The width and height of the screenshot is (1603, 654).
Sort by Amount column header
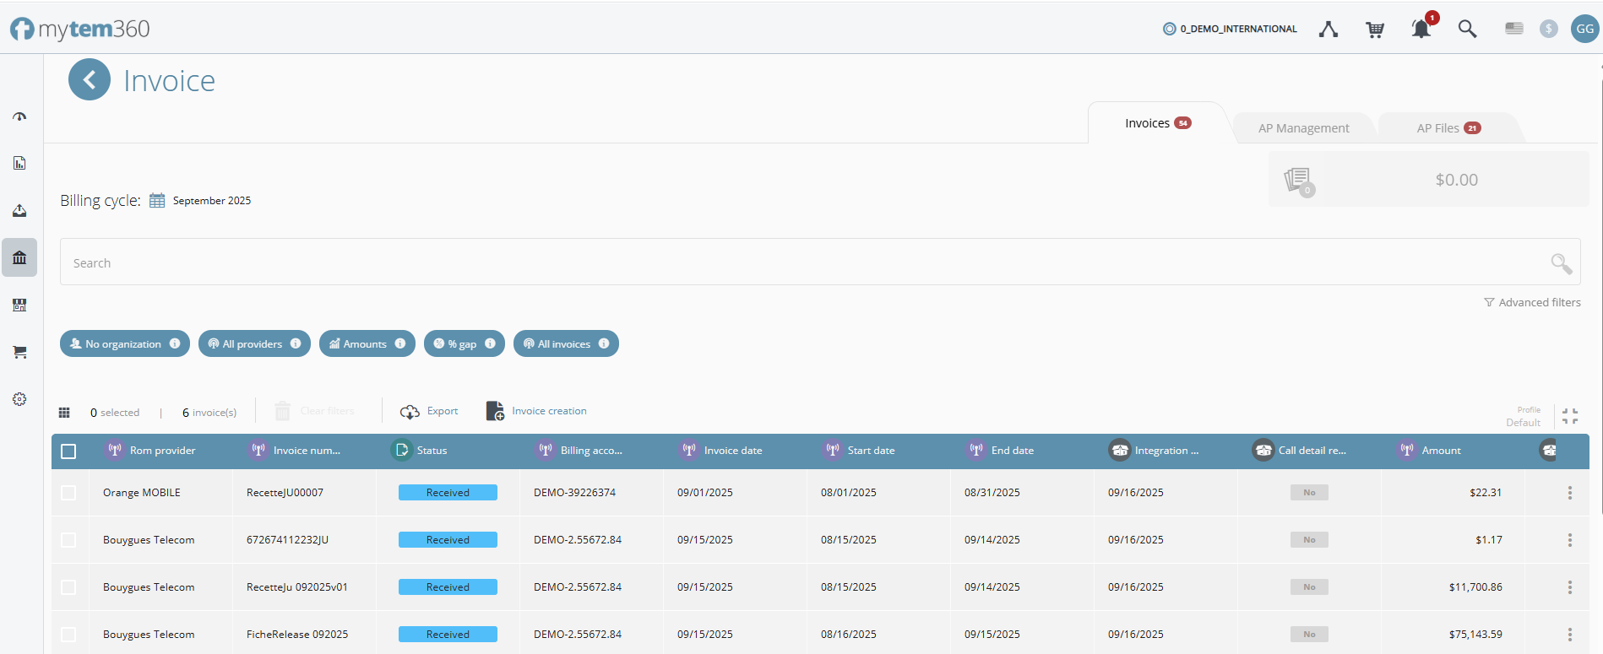(1441, 451)
